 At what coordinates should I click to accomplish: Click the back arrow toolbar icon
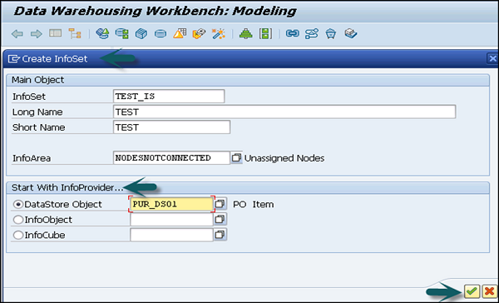(x=17, y=34)
